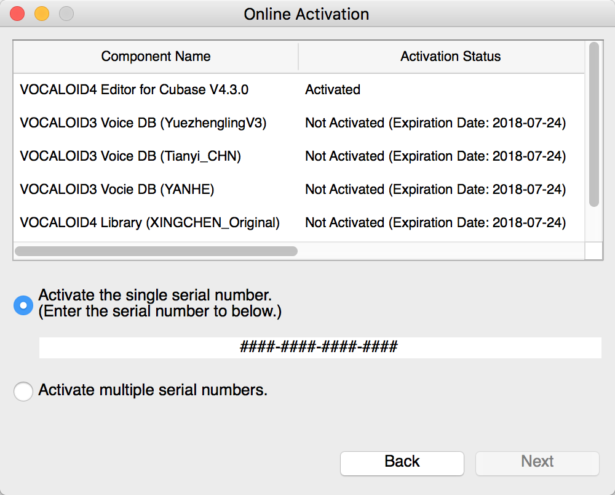
Task: Click the Component Name column header
Action: [x=156, y=57]
